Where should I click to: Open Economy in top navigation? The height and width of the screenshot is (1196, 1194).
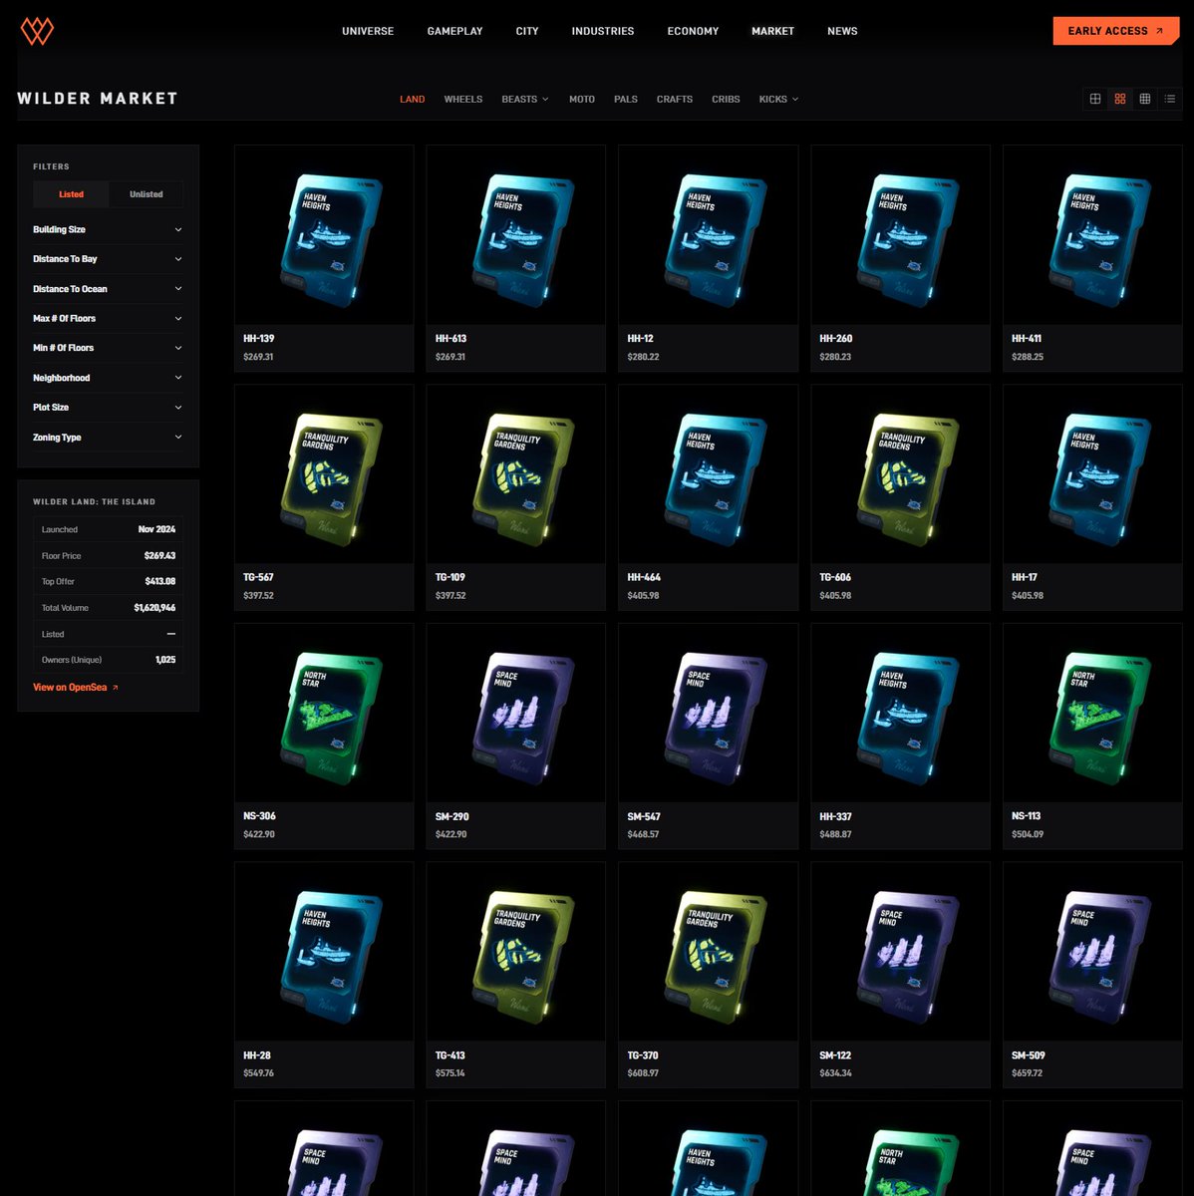(x=693, y=31)
